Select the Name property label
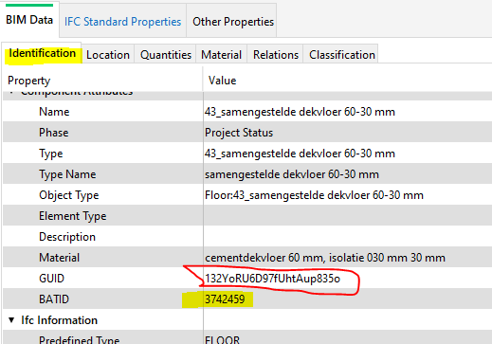Screen dimensions: 492x344 pyautogui.click(x=54, y=112)
